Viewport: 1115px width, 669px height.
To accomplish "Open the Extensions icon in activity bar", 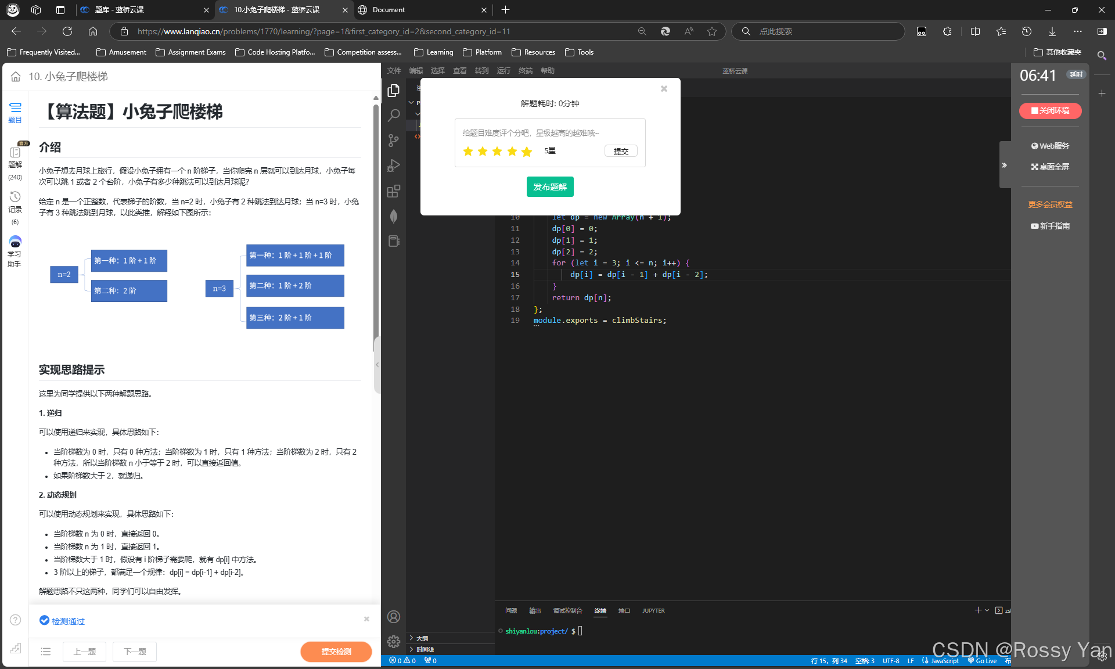I will point(394,191).
